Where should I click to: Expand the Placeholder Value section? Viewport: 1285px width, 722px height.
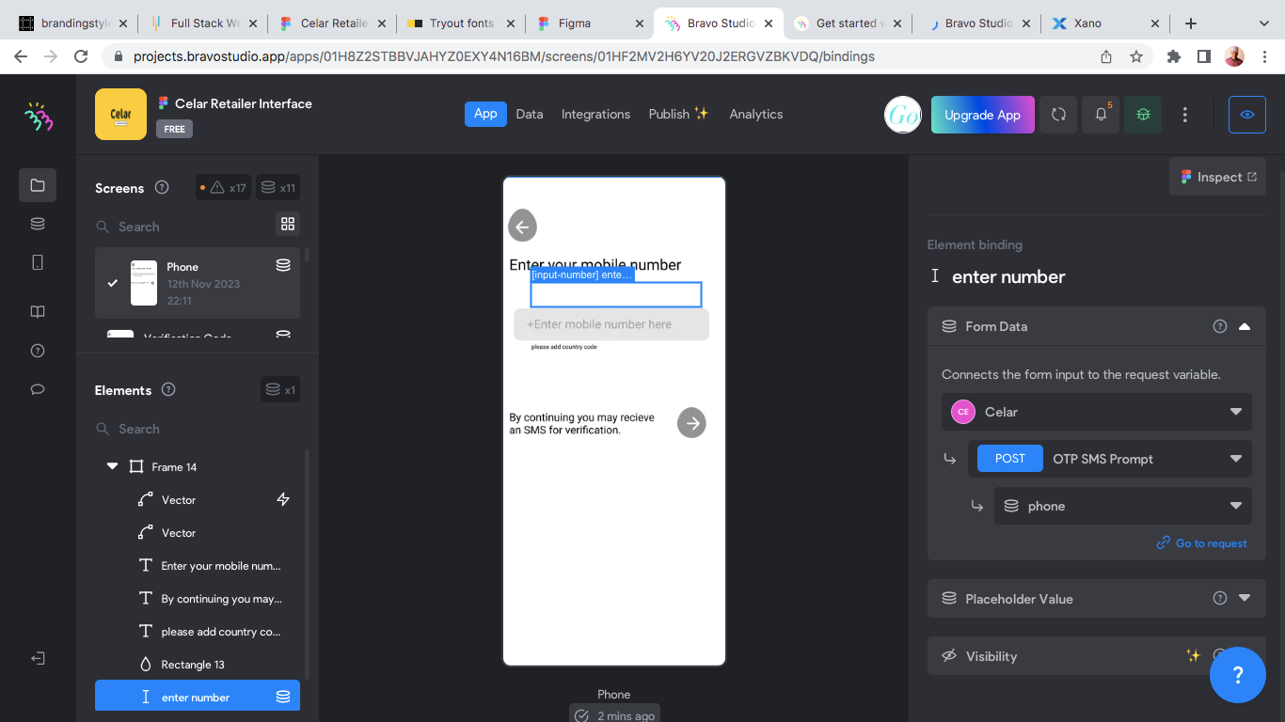click(1245, 598)
